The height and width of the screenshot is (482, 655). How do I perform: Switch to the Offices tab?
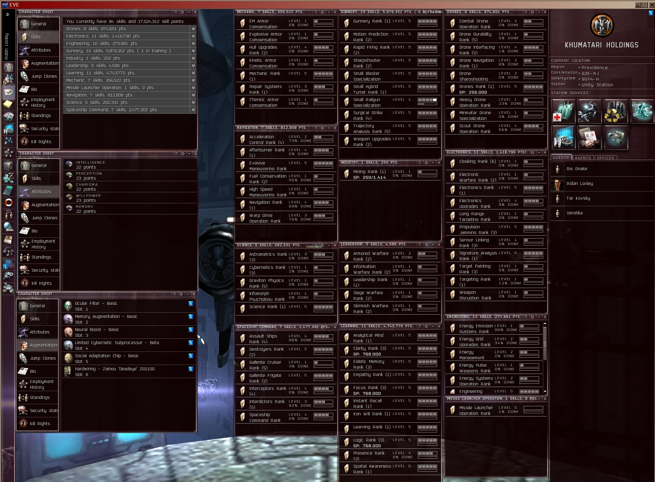[605, 158]
